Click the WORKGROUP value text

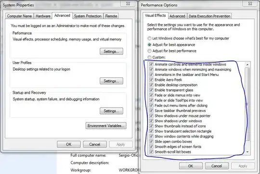[x=129, y=170]
